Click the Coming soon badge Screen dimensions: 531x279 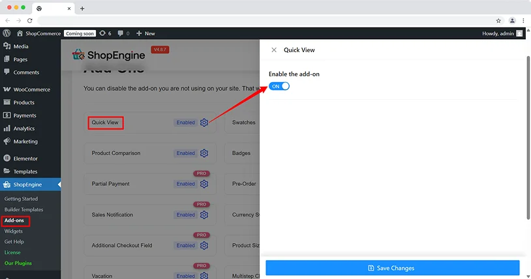pyautogui.click(x=80, y=33)
